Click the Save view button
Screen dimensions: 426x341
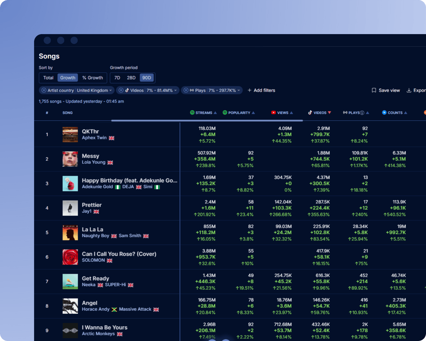point(386,90)
